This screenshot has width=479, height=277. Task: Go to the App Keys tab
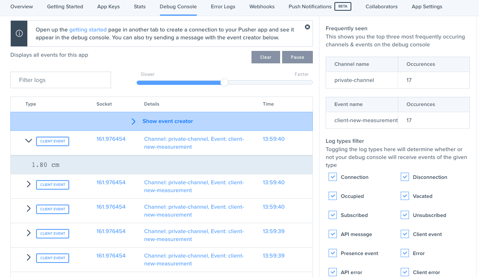click(x=109, y=7)
